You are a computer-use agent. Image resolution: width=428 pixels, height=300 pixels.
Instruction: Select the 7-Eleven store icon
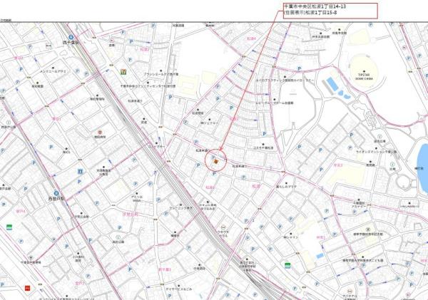(123, 71)
